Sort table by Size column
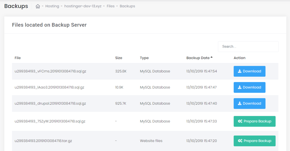 (119, 58)
